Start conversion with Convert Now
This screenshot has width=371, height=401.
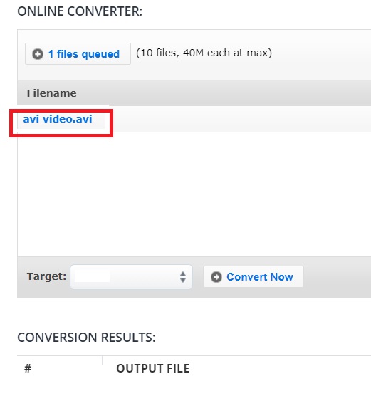click(254, 276)
